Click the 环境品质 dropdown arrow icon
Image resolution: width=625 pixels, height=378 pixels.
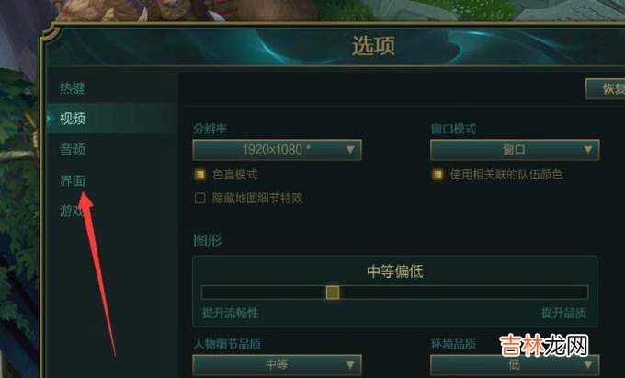587,365
